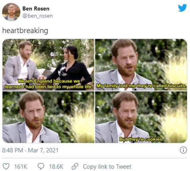Open the tweet info circle icon

183,150
